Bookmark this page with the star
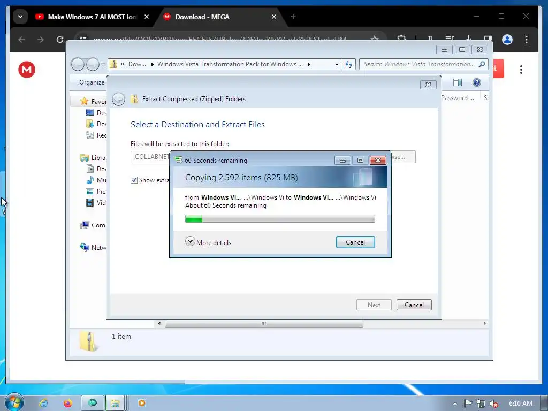The image size is (548, 411). tap(375, 39)
